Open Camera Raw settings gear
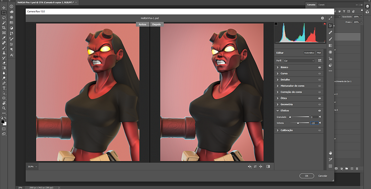 [x=322, y=18]
